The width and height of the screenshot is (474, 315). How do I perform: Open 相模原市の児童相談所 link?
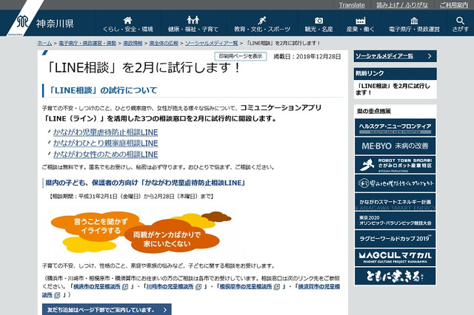pos(246,286)
